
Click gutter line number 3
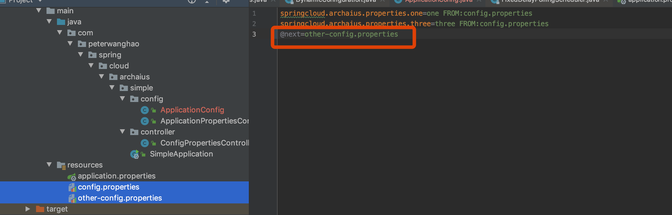click(x=254, y=34)
